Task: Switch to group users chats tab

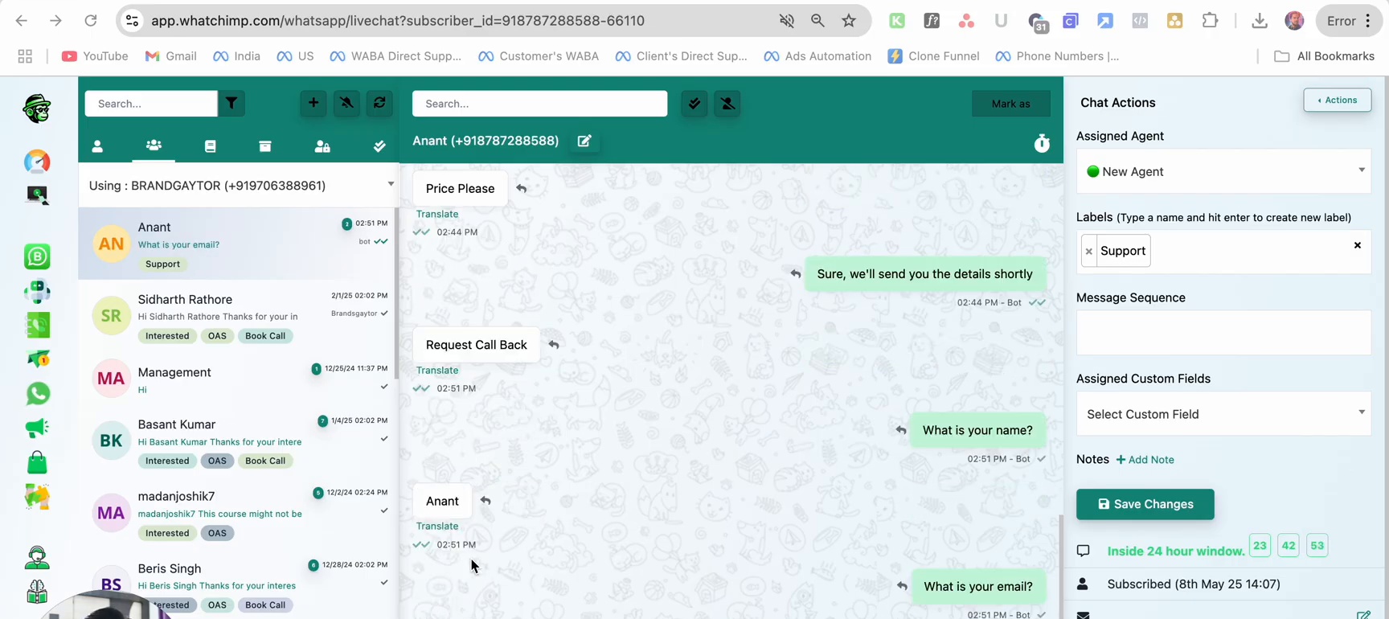Action: point(154,146)
